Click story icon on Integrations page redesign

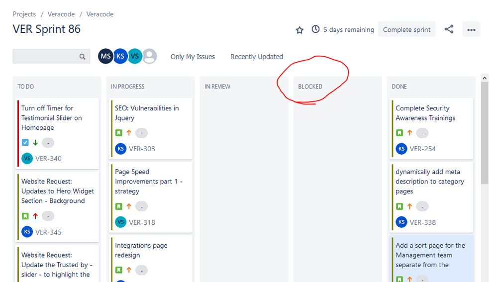pyautogui.click(x=118, y=270)
